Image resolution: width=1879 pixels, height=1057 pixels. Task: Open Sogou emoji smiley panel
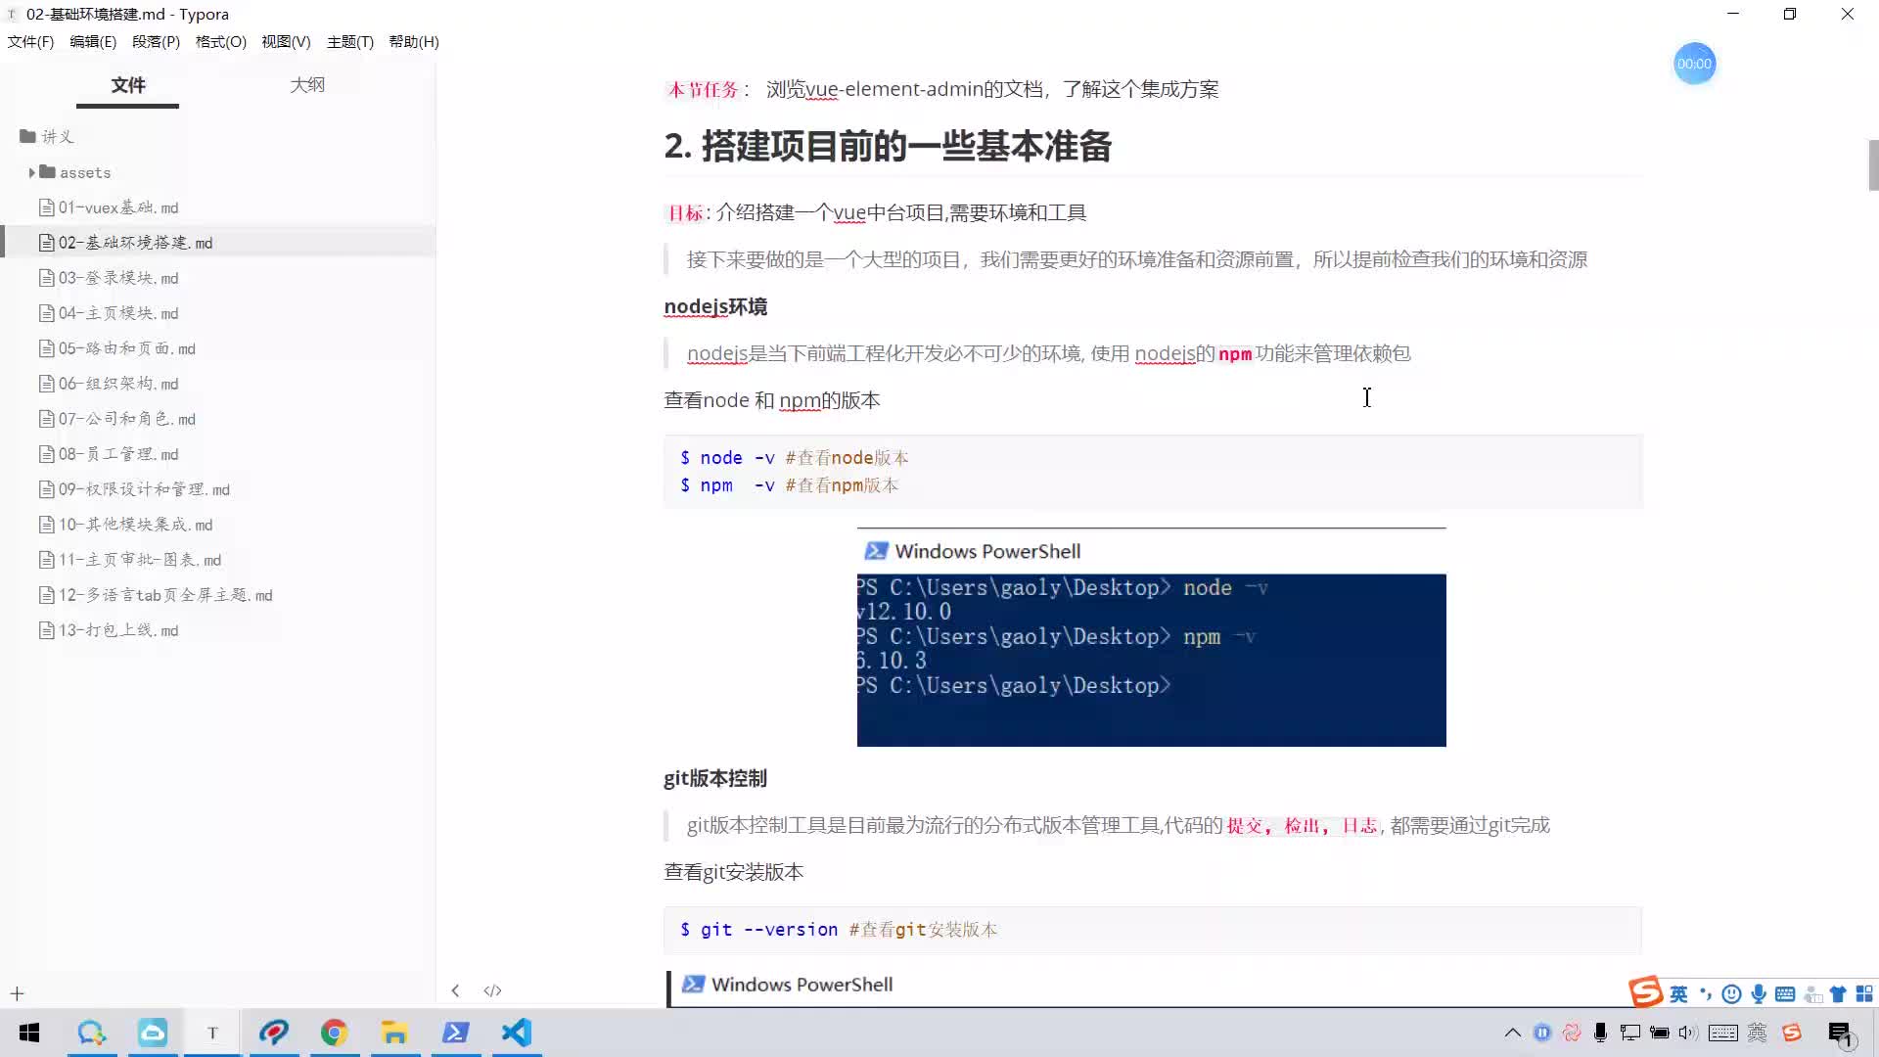[1731, 994]
